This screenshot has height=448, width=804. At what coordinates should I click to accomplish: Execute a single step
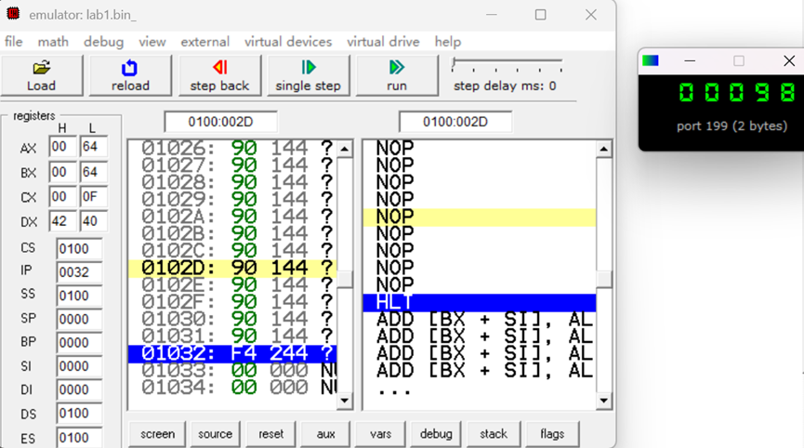309,76
